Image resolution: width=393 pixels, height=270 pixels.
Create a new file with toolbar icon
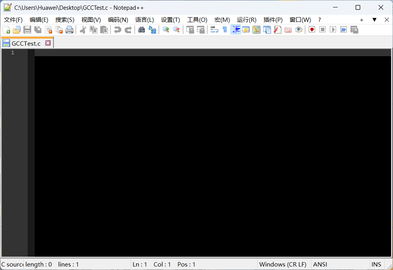point(6,30)
